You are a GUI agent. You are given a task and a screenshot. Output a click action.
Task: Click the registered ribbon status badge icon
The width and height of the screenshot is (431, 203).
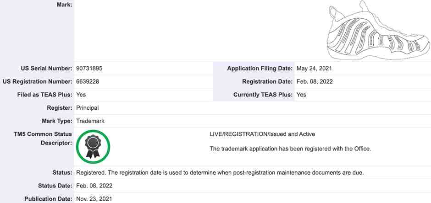tap(93, 147)
